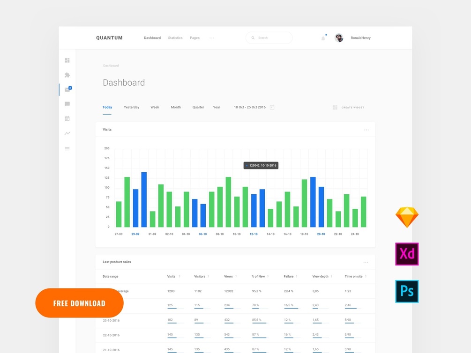Click the help question mark beside Visitors column
Image resolution: width=471 pixels, height=353 pixels.
tap(208, 277)
